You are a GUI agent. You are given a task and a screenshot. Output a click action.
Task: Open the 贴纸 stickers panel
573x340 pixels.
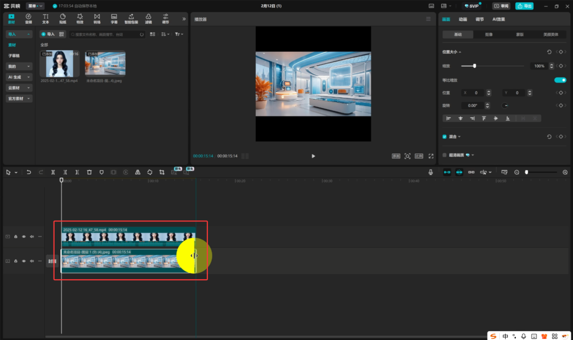click(63, 19)
